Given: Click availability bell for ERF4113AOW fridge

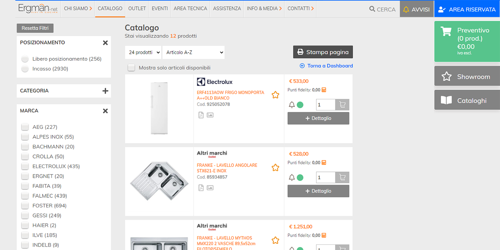Looking at the screenshot, I should coord(292,105).
